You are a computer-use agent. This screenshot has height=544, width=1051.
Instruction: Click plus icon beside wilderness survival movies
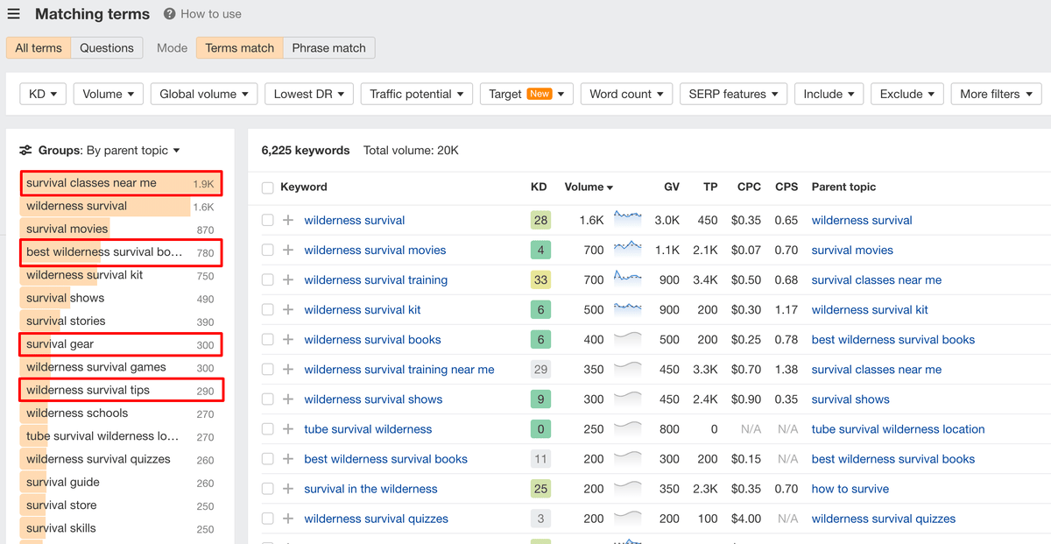click(x=288, y=251)
